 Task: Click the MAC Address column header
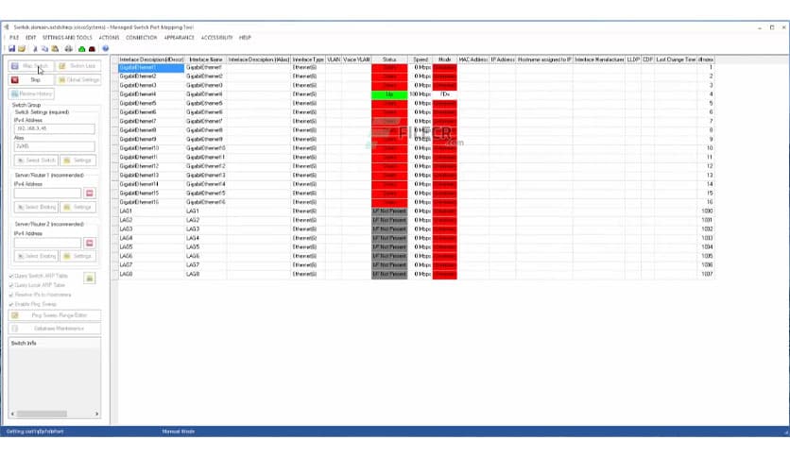pos(473,59)
